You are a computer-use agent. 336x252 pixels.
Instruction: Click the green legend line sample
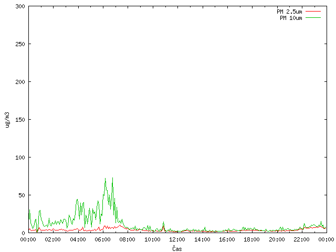click(313, 18)
